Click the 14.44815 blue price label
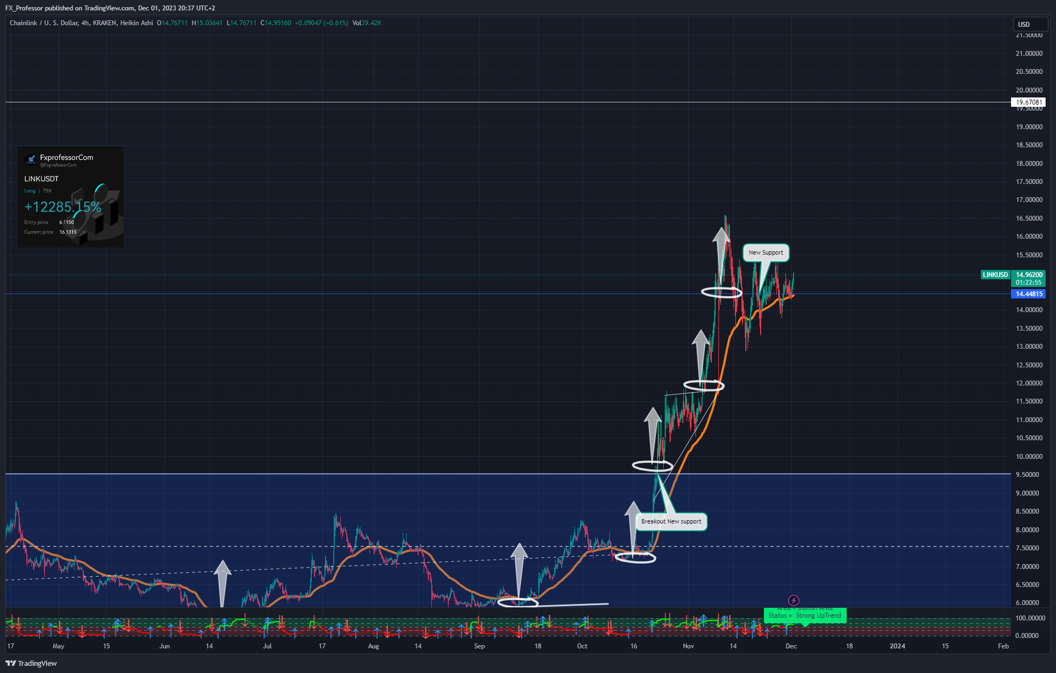1056x673 pixels. (x=1029, y=294)
